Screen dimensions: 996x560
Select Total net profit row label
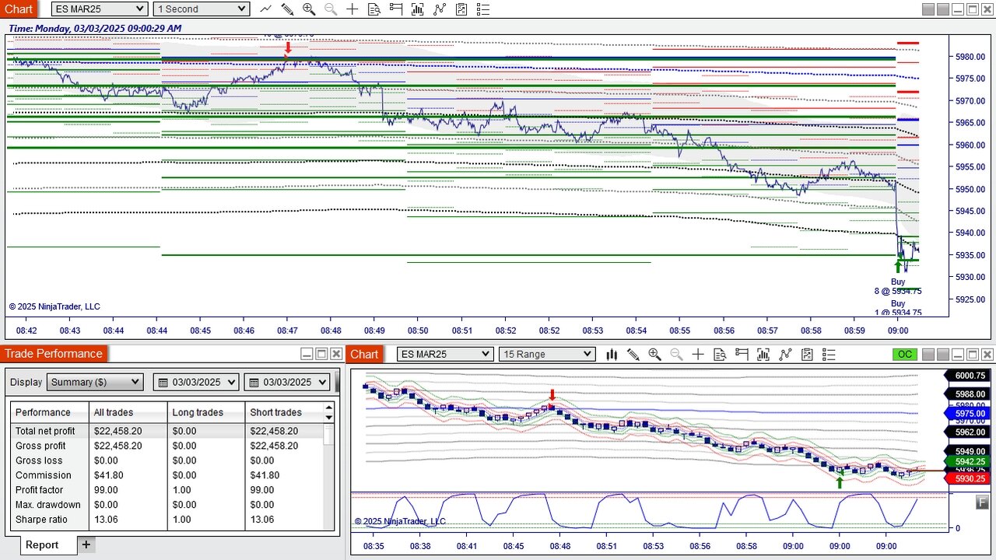coord(45,431)
